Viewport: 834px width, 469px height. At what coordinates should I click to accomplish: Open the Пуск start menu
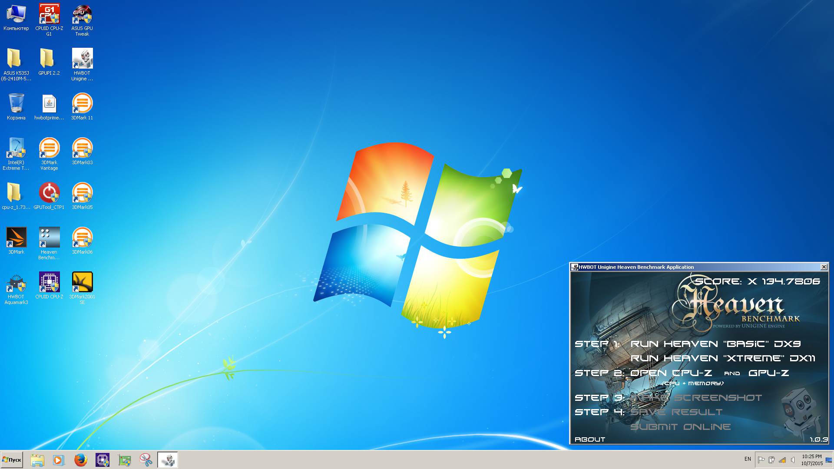point(12,460)
